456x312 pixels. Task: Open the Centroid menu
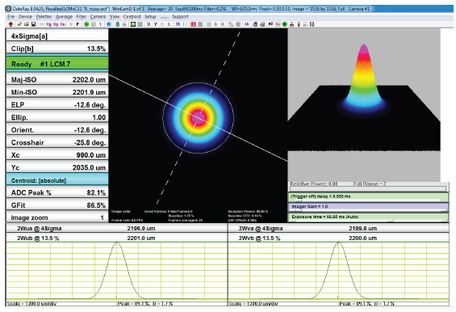click(x=132, y=17)
